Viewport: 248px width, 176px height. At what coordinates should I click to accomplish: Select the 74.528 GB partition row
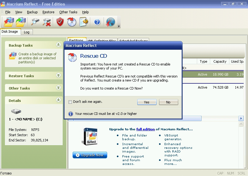click(213, 87)
